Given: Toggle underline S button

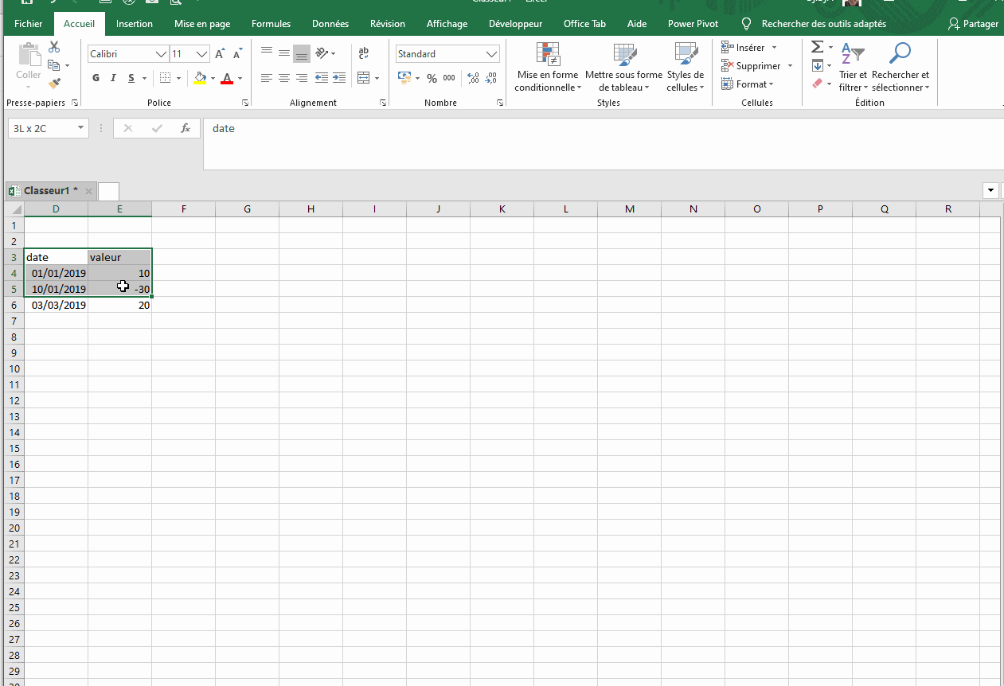Looking at the screenshot, I should [131, 78].
